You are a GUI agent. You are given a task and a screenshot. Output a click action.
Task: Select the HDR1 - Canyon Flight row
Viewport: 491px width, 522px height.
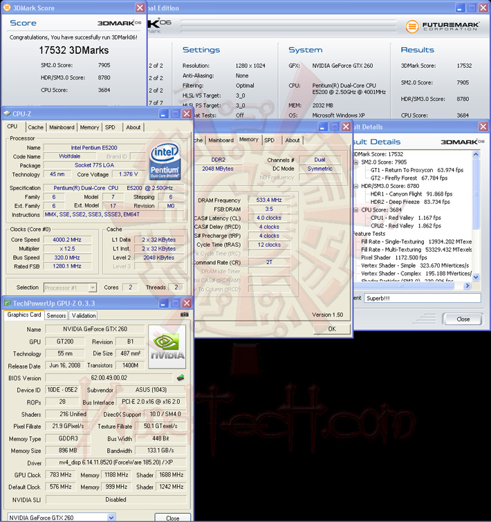[411, 194]
